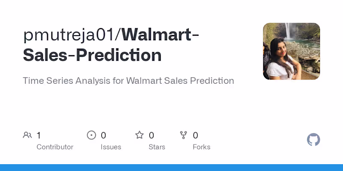Viewport: 343px width, 171px height.
Task: Select the Time Series Analysis description text
Action: coord(128,81)
